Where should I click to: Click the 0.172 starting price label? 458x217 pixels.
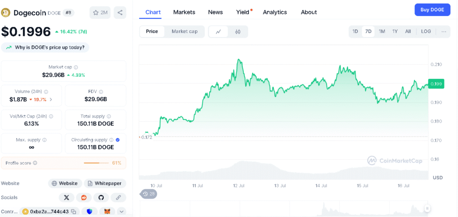pos(147,137)
